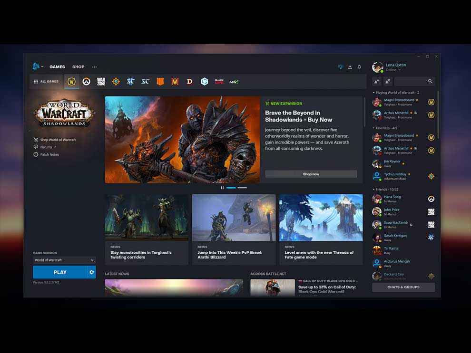Select the Hearthstone game tab icon
The height and width of the screenshot is (353, 471).
point(116,82)
